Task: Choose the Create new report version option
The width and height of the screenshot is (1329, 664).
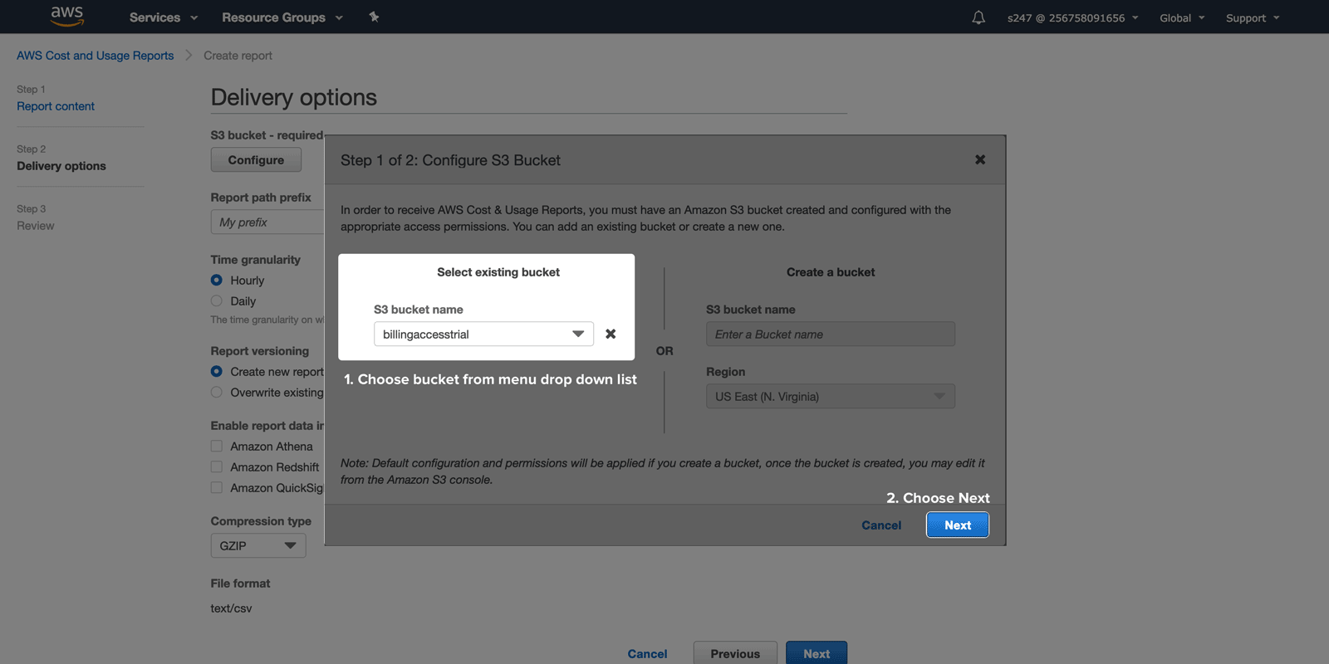Action: pos(217,371)
